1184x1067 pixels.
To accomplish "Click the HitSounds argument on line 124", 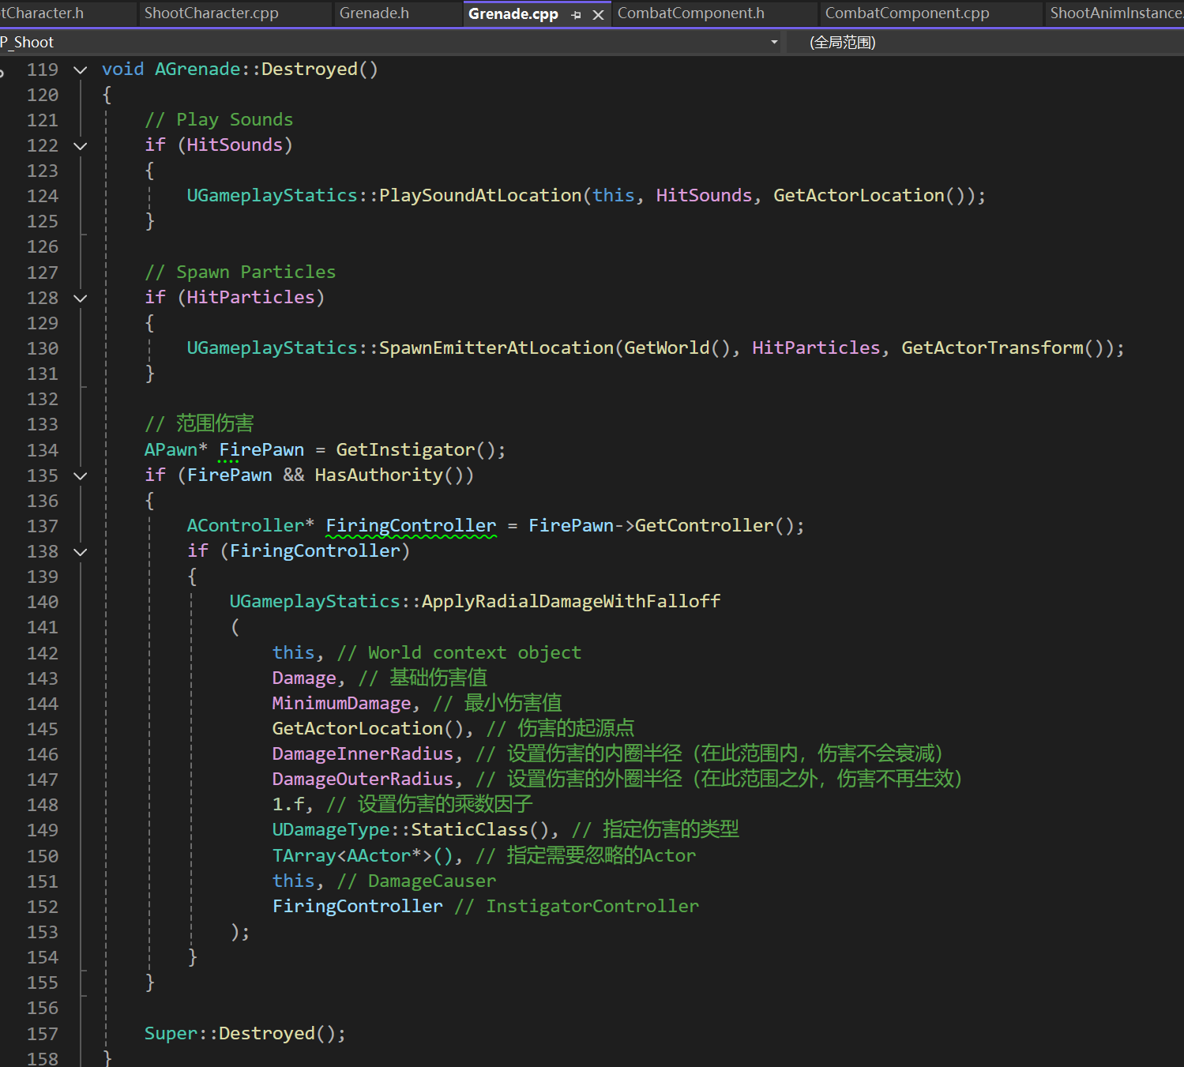I will click(704, 195).
